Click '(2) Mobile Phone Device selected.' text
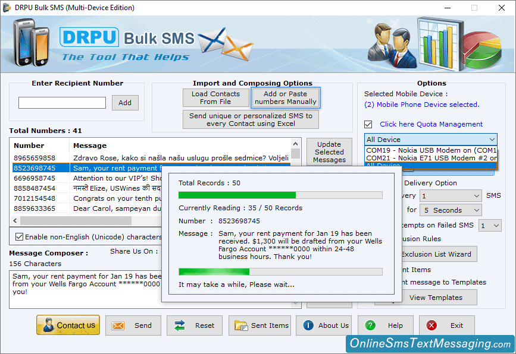516x354 pixels. click(x=421, y=105)
